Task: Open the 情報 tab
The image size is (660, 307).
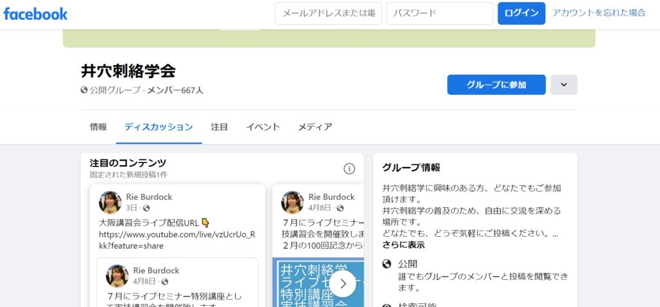Action: (98, 127)
